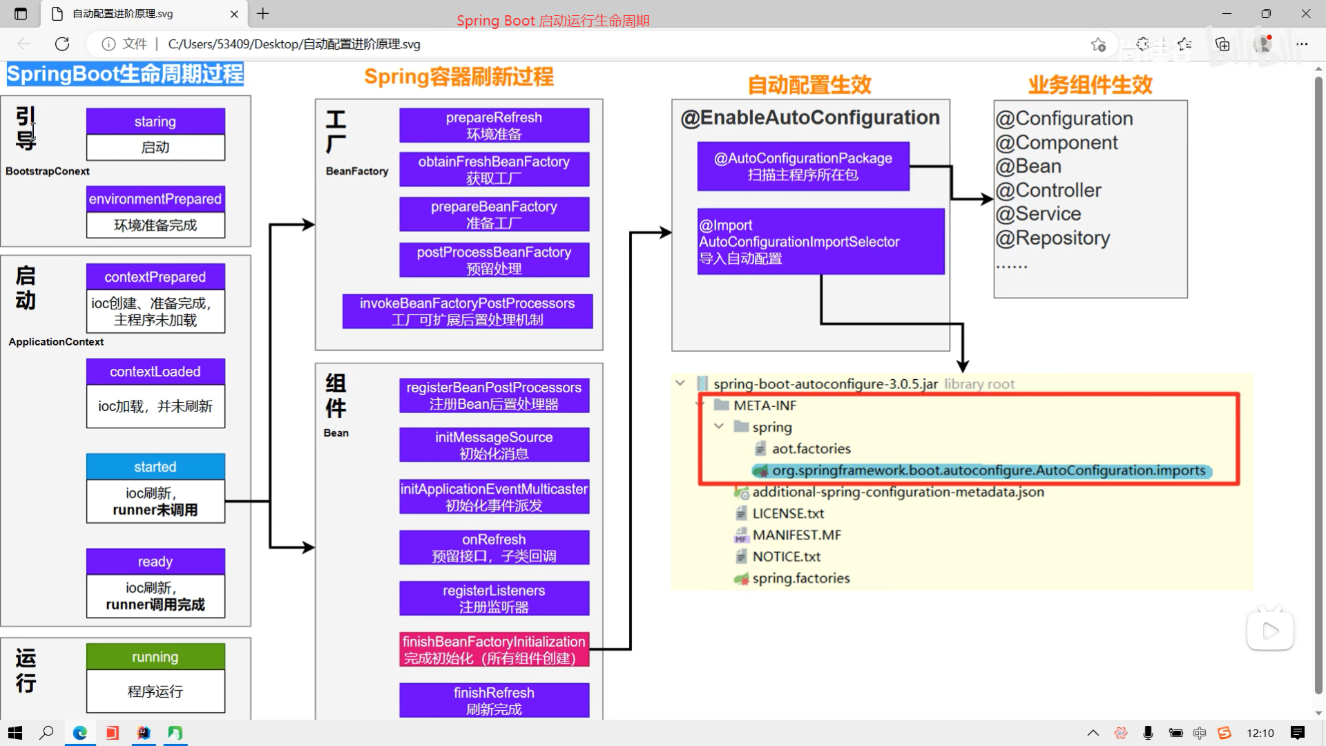Select the 自动配置进阶原理.svg tab
The height and width of the screenshot is (746, 1326).
click(138, 14)
